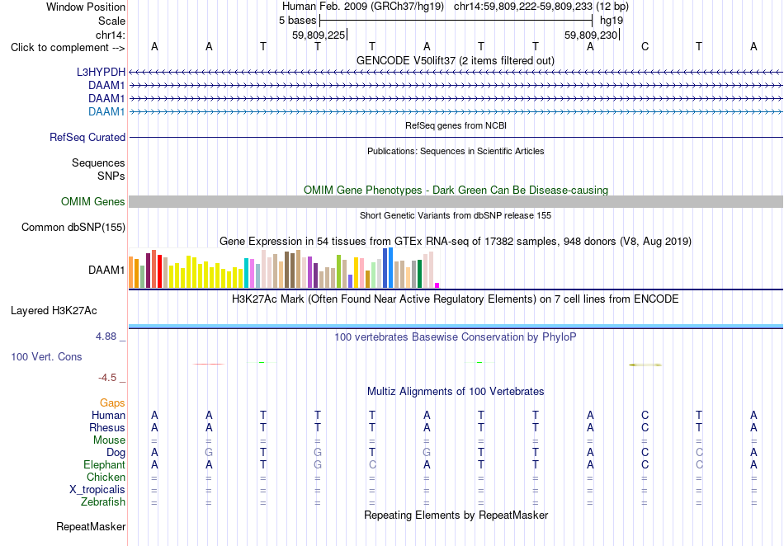Click the 'Click to complement -->' label

pyautogui.click(x=68, y=48)
